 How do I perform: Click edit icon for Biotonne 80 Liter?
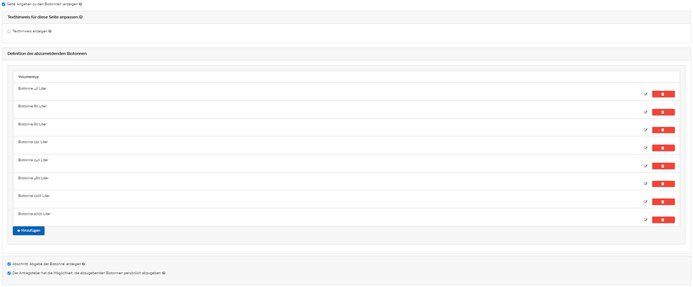(x=645, y=130)
